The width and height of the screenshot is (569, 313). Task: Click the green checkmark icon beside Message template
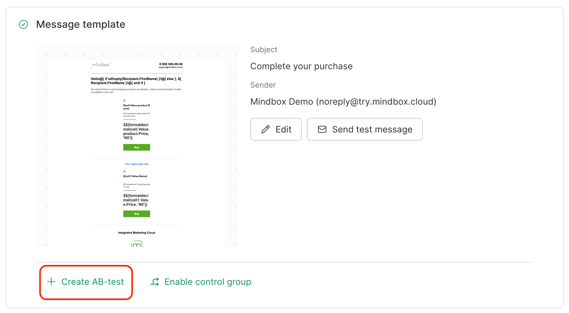[x=23, y=24]
